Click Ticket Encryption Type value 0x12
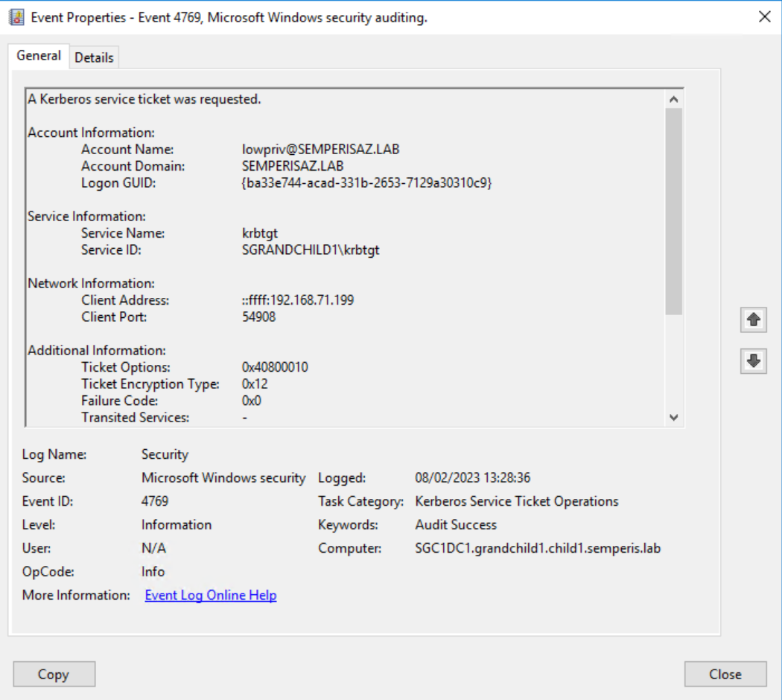The image size is (782, 700). pos(255,384)
